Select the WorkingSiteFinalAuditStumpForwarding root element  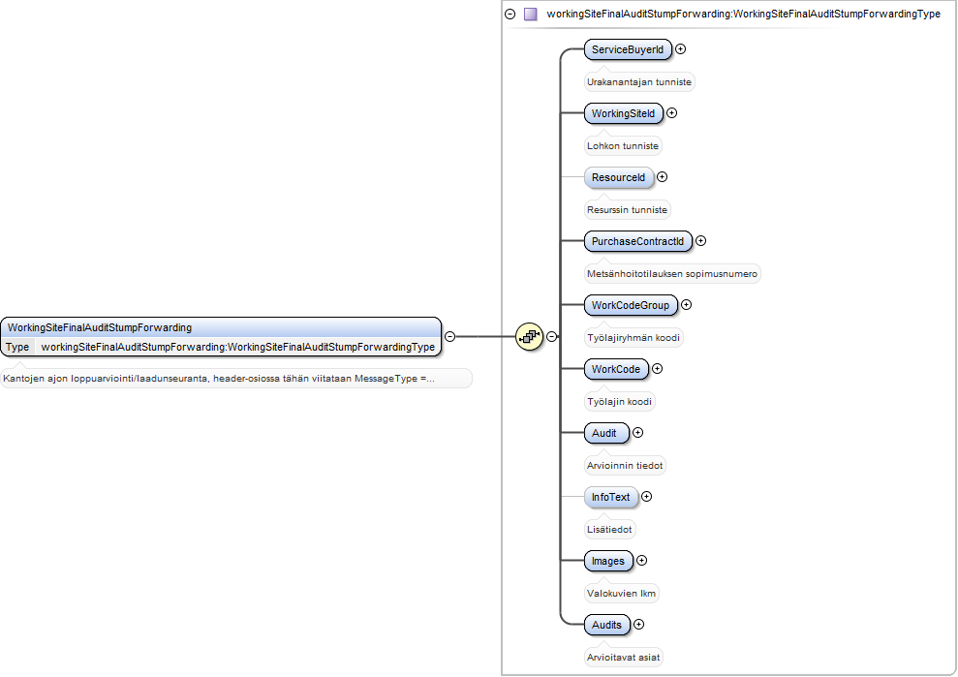point(221,327)
